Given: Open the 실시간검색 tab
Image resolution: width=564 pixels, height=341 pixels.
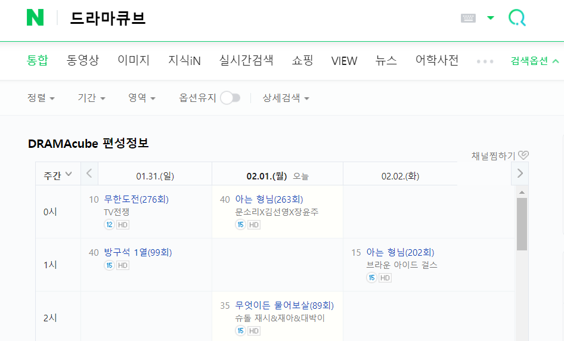Looking at the screenshot, I should (246, 60).
